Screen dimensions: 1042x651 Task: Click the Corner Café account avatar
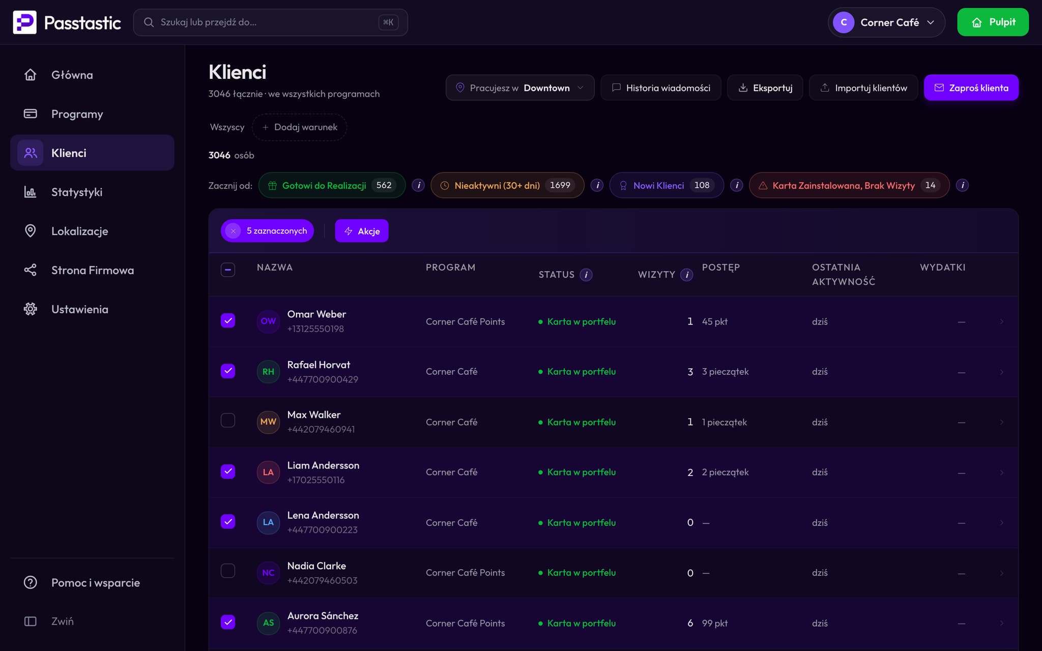844,22
